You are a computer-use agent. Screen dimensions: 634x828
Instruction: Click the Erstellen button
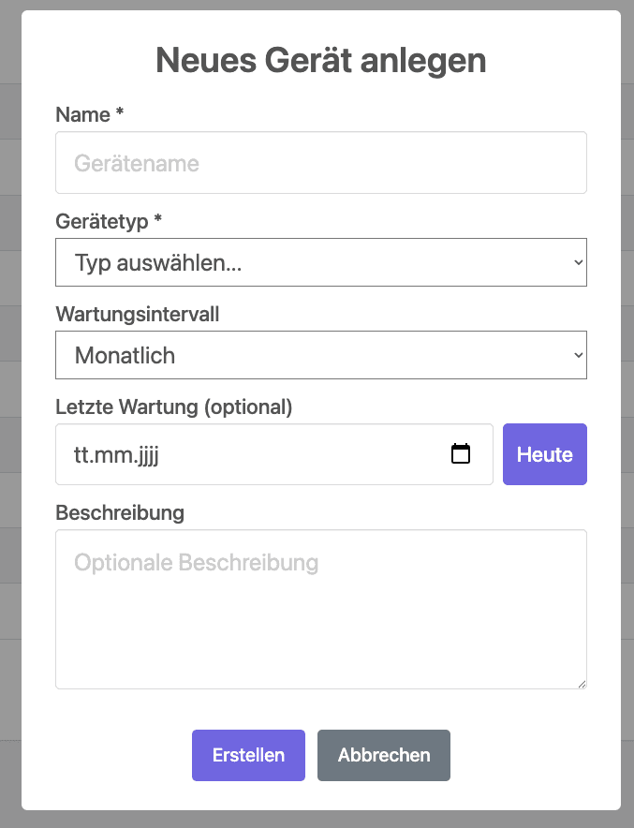click(248, 755)
